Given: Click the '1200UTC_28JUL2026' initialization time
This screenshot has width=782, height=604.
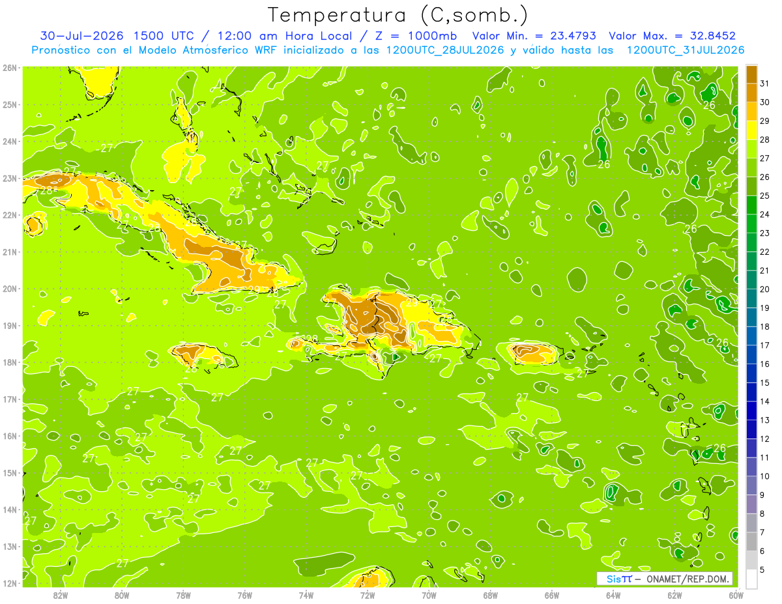Looking at the screenshot, I should 445,50.
